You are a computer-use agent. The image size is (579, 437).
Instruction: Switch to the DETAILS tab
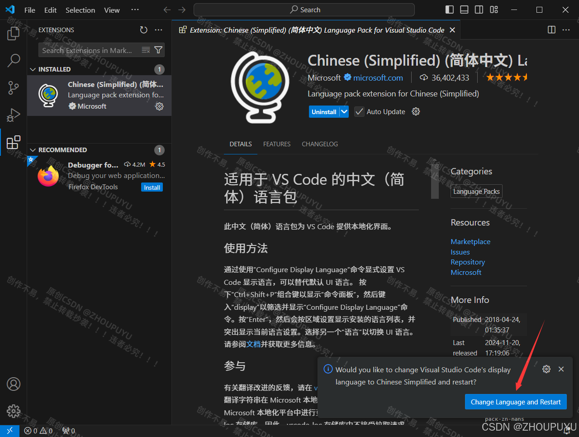click(241, 144)
